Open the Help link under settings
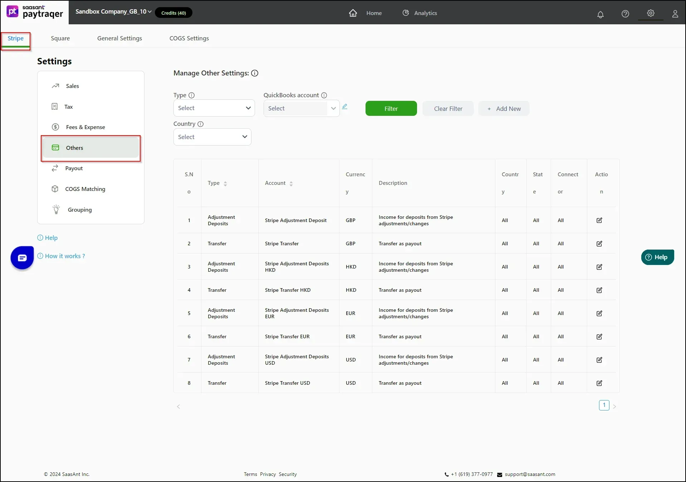 click(x=48, y=238)
